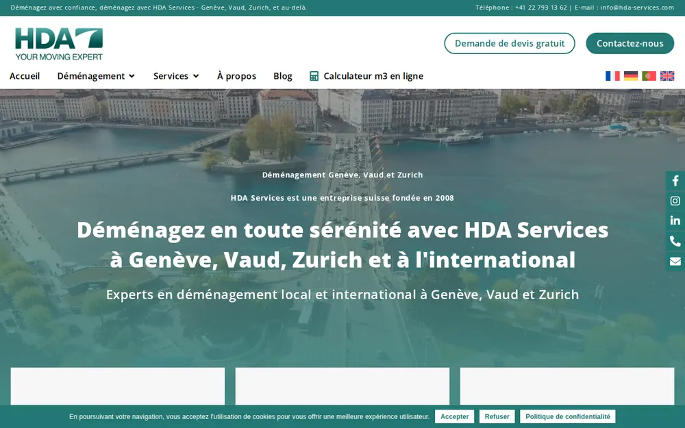Image resolution: width=685 pixels, height=428 pixels.
Task: Click the info@hda-services.com email link
Action: pos(637,8)
